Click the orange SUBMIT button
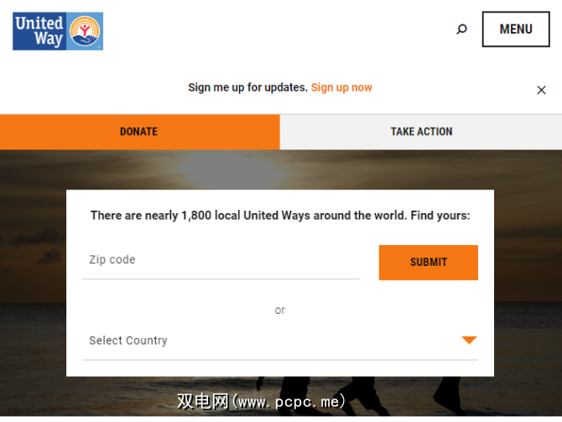562x422 pixels. 429,262
